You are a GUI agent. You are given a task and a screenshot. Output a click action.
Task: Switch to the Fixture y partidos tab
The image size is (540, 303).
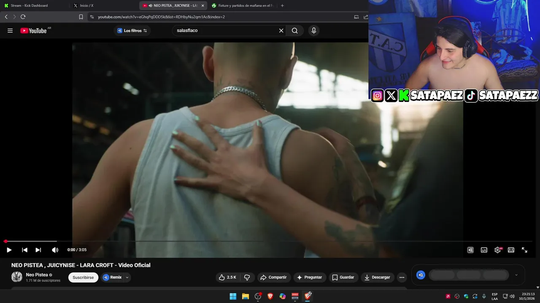pos(243,5)
